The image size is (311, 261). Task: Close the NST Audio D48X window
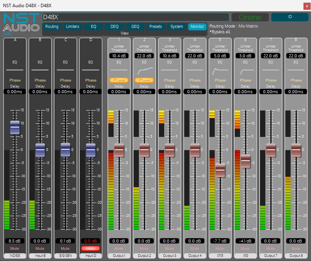click(x=307, y=6)
